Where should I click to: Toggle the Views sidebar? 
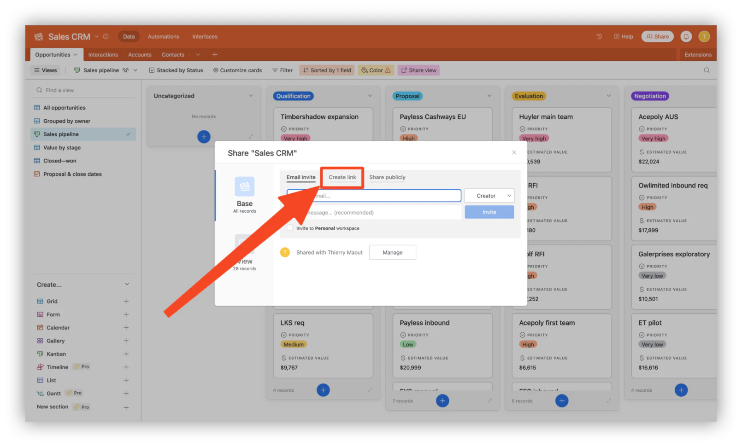pos(45,70)
